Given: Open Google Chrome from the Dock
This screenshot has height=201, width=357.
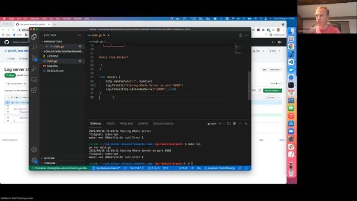Looking at the screenshot, I should (x=291, y=46).
